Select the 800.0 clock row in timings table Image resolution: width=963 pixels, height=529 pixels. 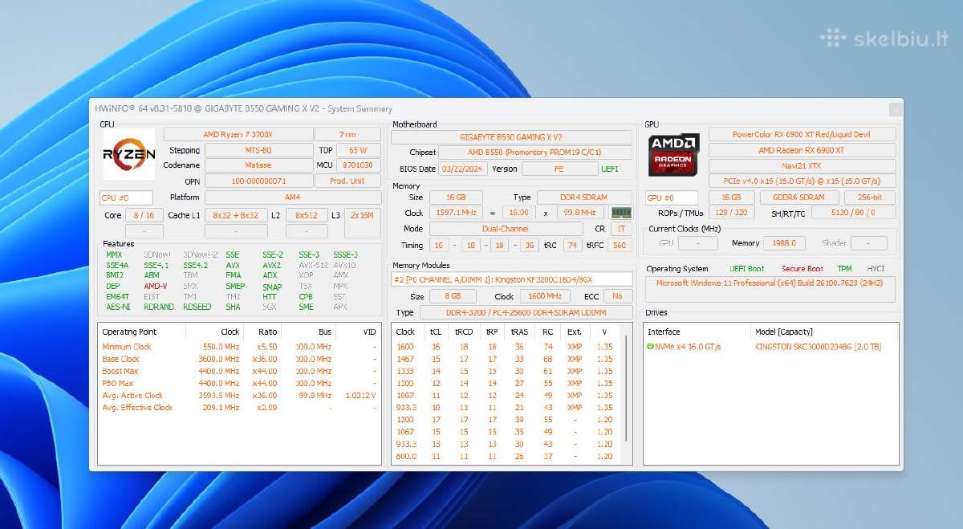508,456
